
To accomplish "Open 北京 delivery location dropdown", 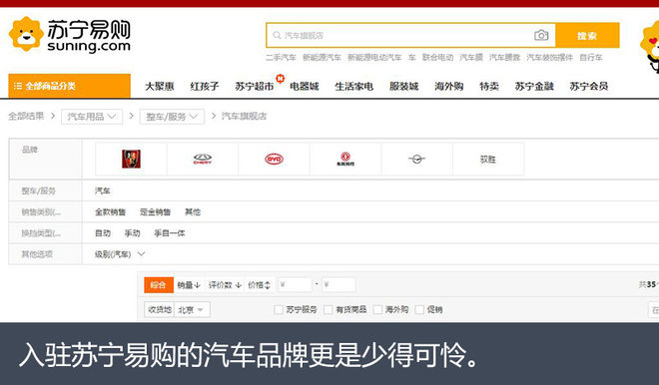I will [192, 310].
